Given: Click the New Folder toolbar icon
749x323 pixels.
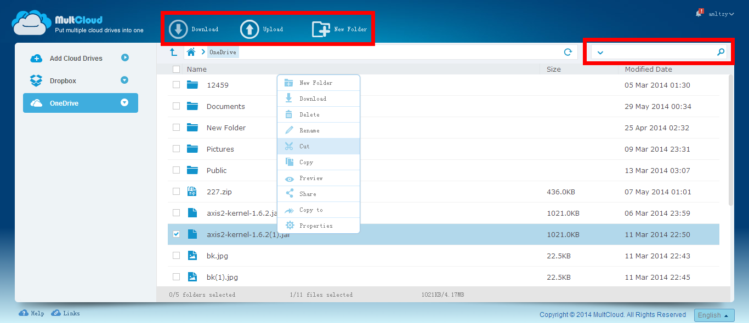Looking at the screenshot, I should 321,29.
